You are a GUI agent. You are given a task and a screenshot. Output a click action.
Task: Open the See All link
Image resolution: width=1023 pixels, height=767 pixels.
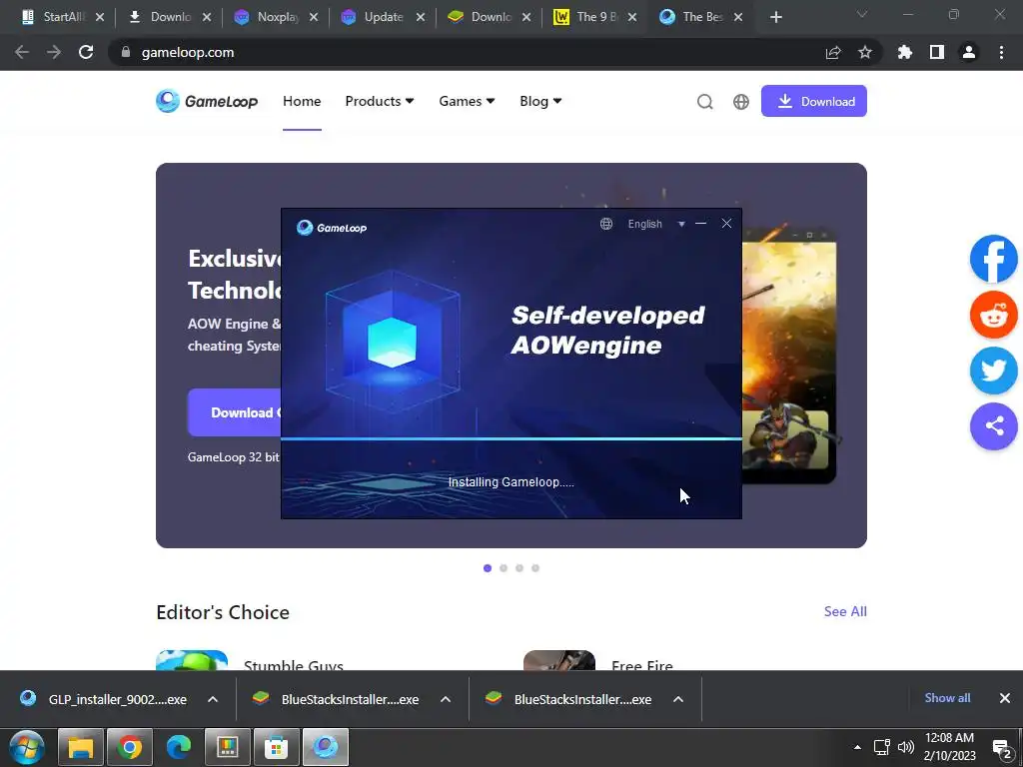click(845, 612)
